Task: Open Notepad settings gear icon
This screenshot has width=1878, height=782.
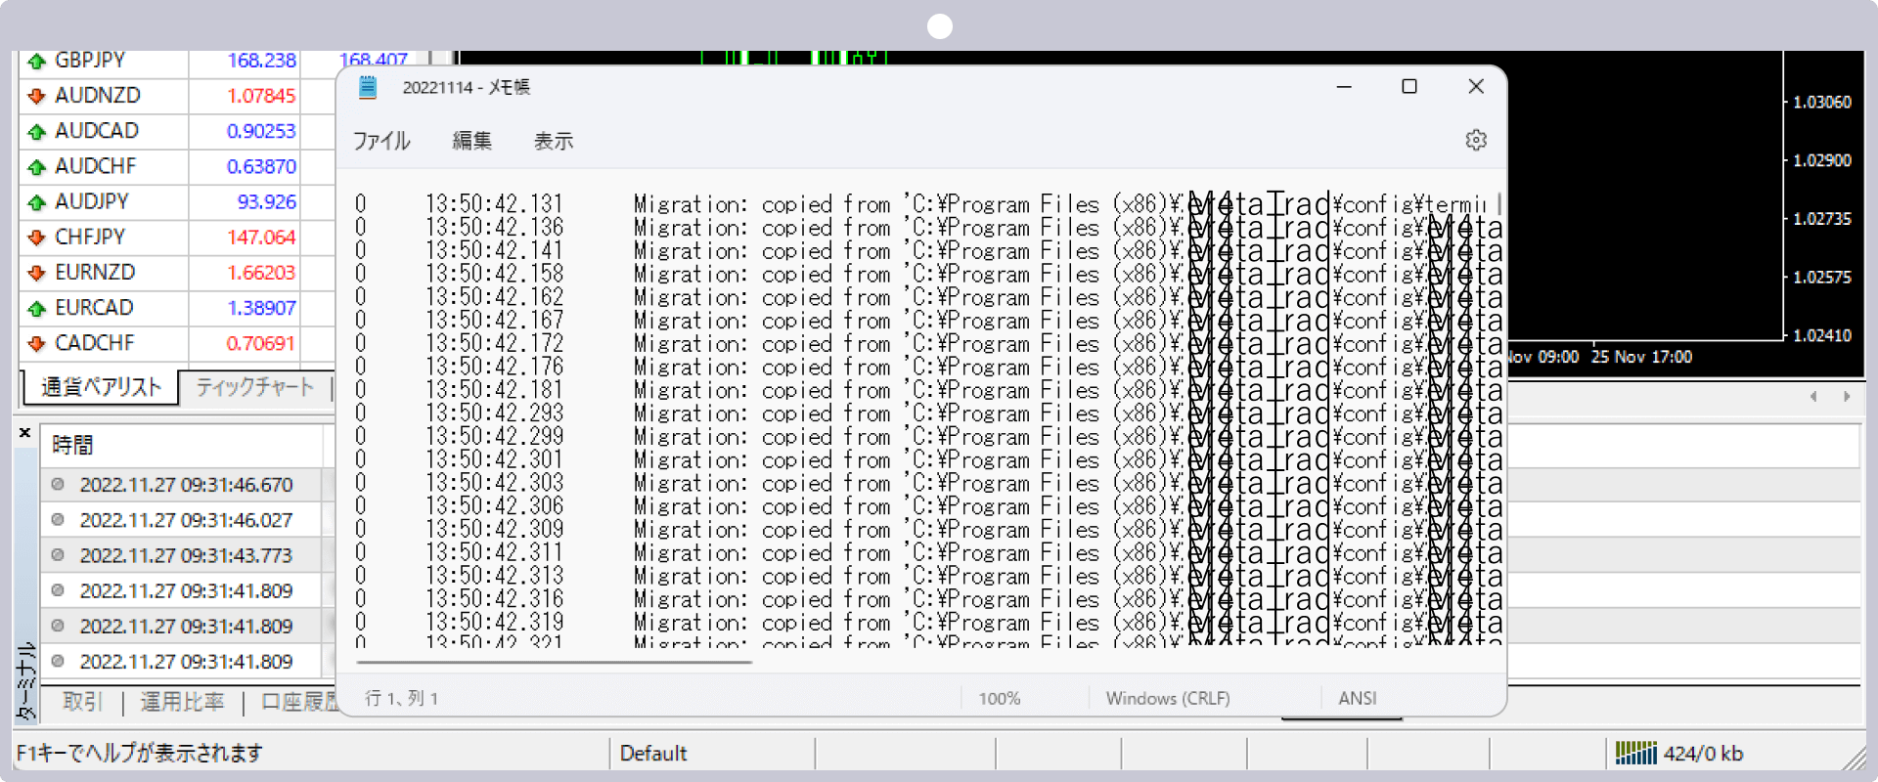Action: click(x=1476, y=140)
